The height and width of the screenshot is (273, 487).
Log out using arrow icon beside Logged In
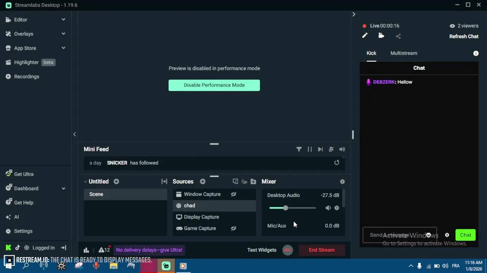64,248
